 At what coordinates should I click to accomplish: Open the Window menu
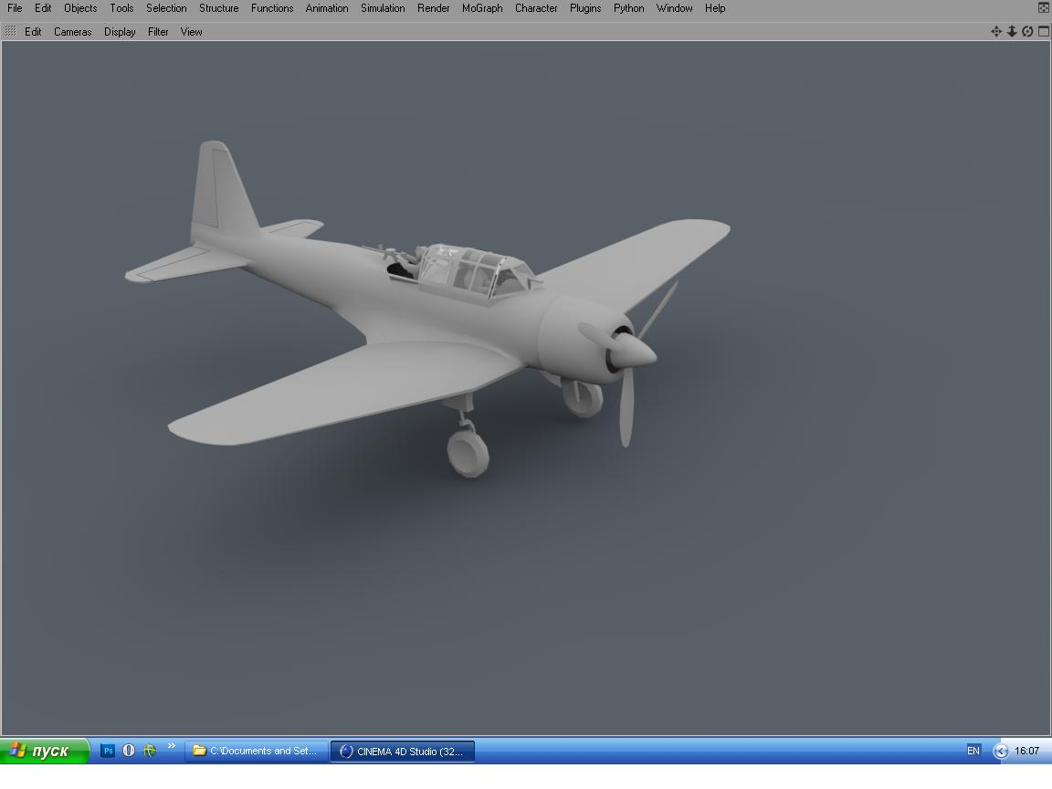coord(674,8)
